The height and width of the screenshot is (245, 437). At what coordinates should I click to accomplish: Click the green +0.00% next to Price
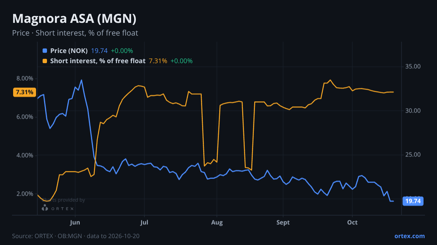tap(122, 51)
